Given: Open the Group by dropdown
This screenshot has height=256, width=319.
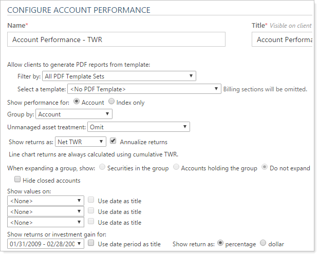Looking at the screenshot, I should coord(74,114).
